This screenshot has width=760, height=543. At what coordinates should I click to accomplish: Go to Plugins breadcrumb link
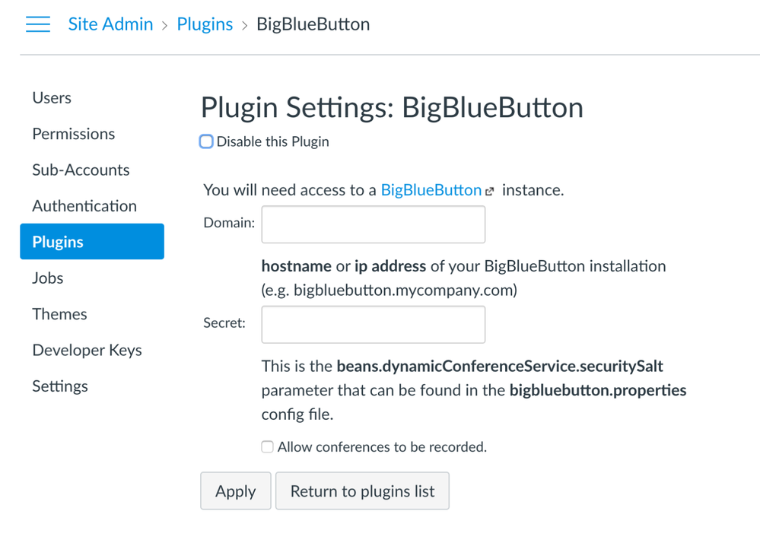click(x=205, y=24)
